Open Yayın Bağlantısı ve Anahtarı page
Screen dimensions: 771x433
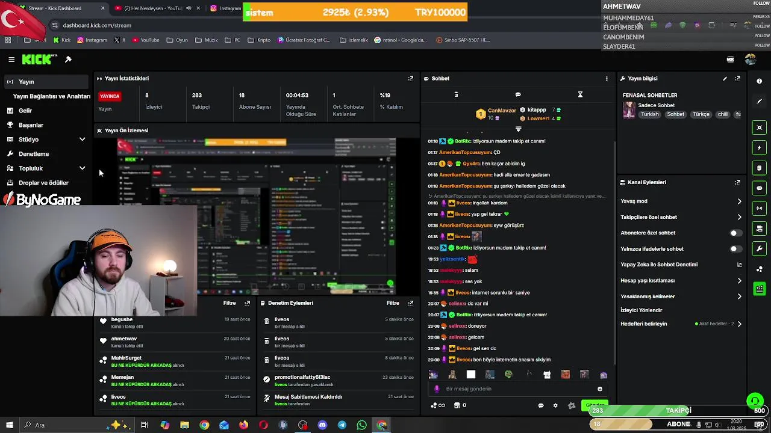click(52, 96)
